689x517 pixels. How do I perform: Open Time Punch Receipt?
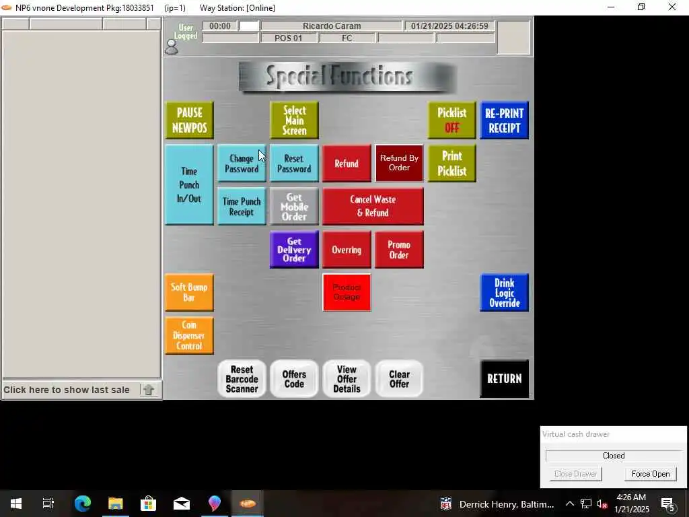[242, 206]
